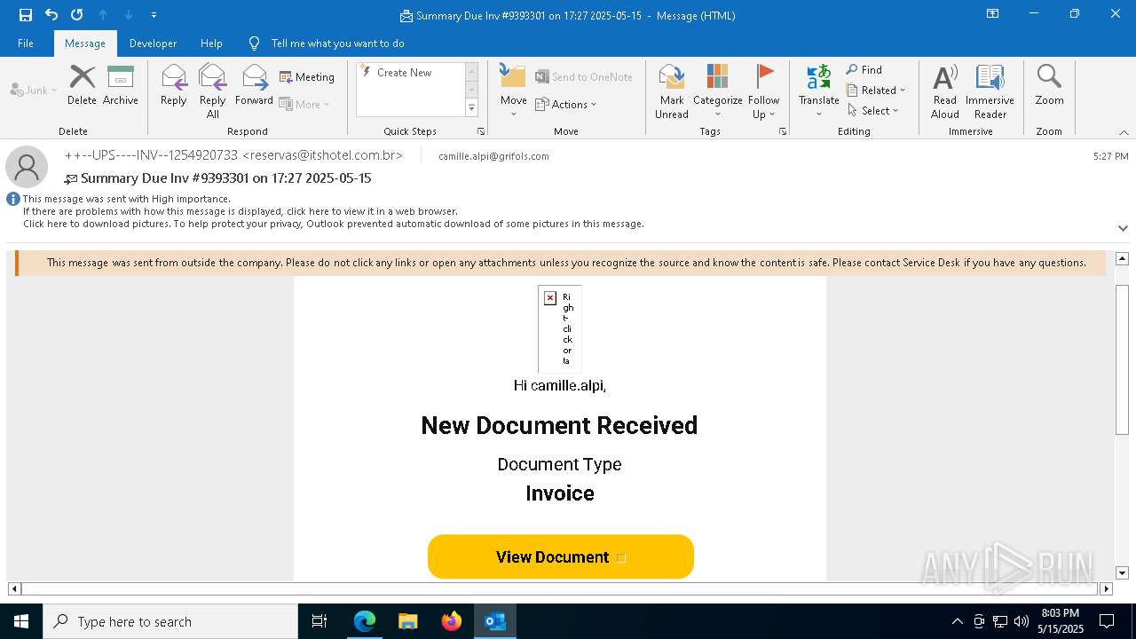The width and height of the screenshot is (1136, 639).
Task: Undo the last action in the title bar
Action: pos(51,15)
